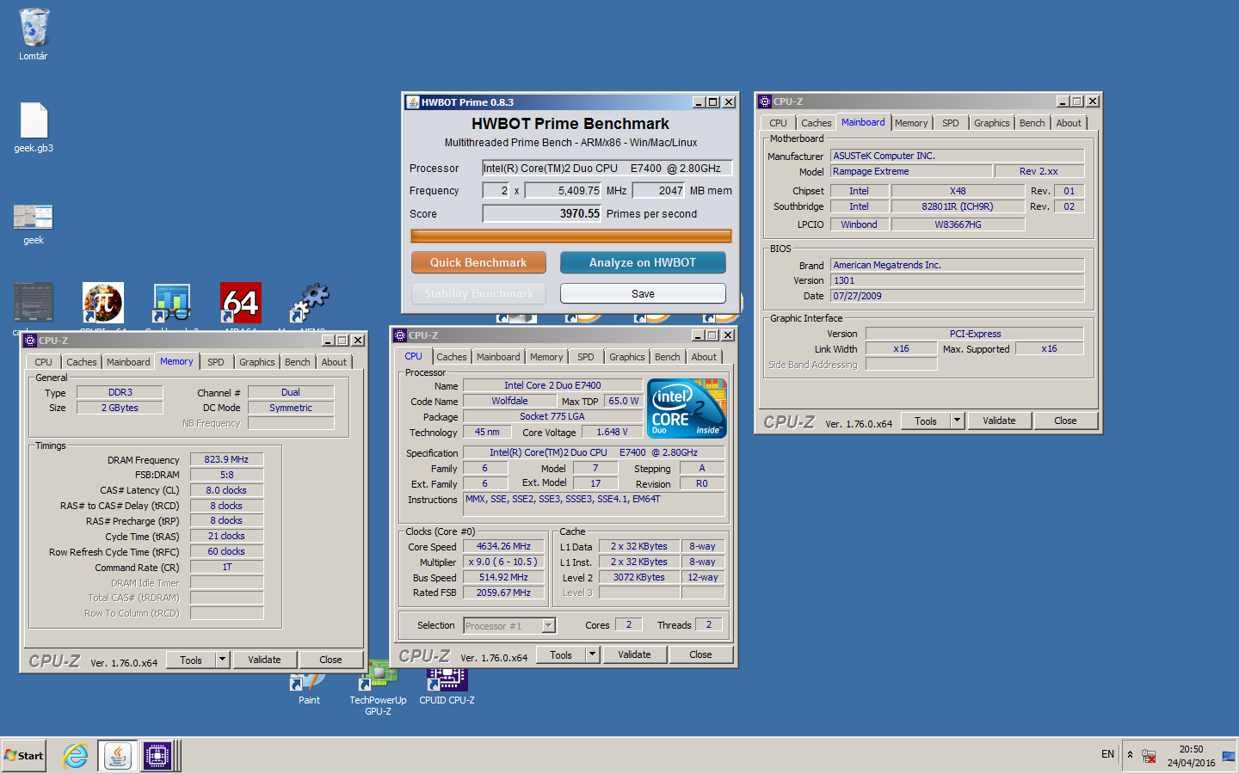The height and width of the screenshot is (774, 1239).
Task: Click the DRAM Frequency 823.9 MHz value
Action: [226, 459]
